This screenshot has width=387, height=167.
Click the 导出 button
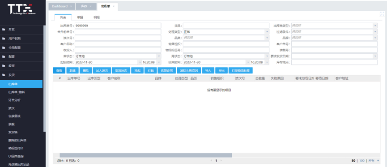pyautogui.click(x=221, y=70)
